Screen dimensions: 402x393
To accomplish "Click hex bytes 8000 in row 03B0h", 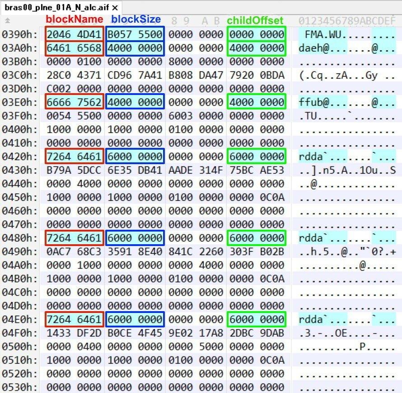I will (181, 62).
